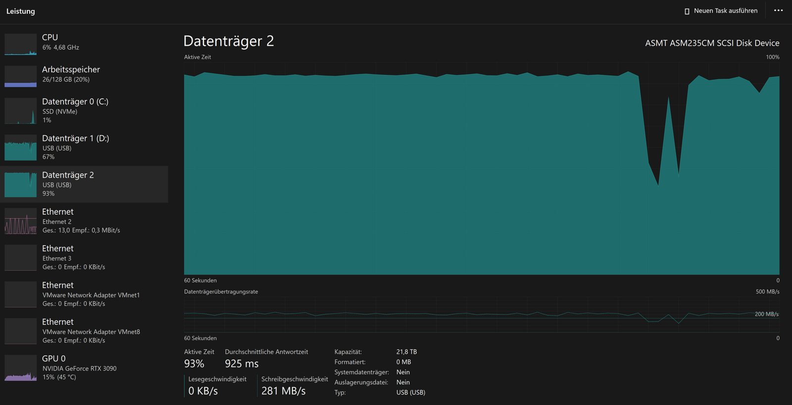
Task: Click the Ethernet 2 activity graph icon
Action: tap(20, 221)
